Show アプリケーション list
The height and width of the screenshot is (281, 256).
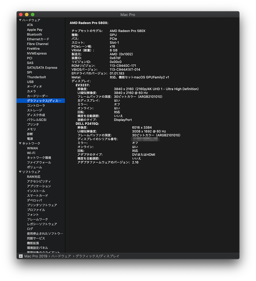[39, 186]
